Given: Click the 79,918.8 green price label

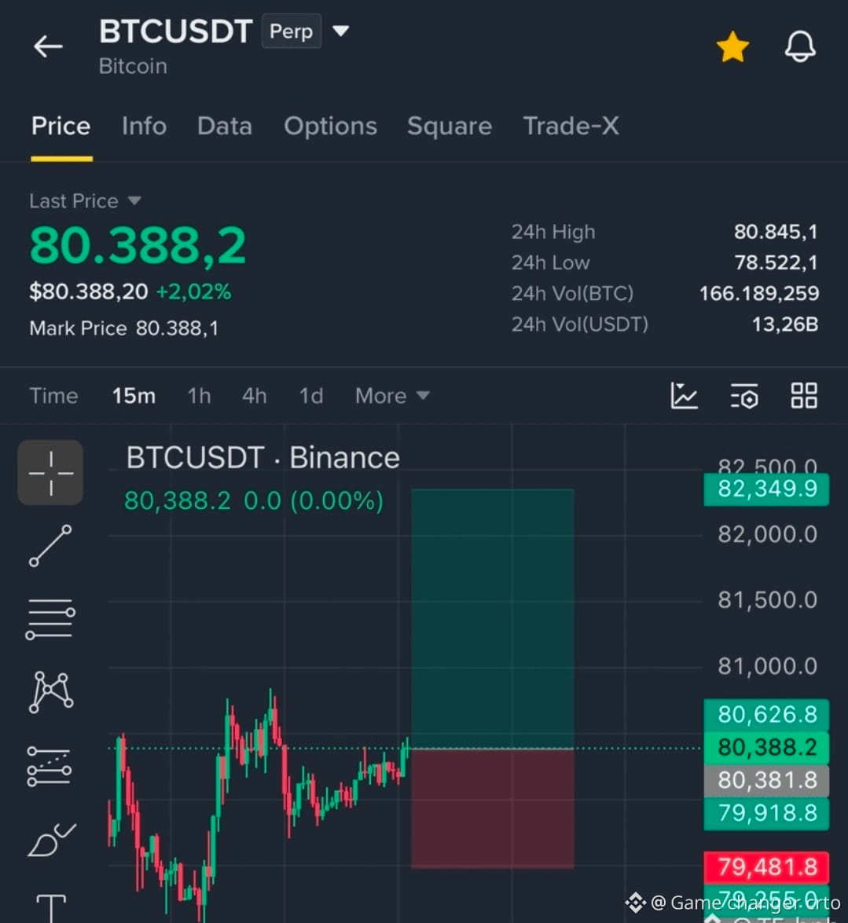Looking at the screenshot, I should click(x=767, y=813).
